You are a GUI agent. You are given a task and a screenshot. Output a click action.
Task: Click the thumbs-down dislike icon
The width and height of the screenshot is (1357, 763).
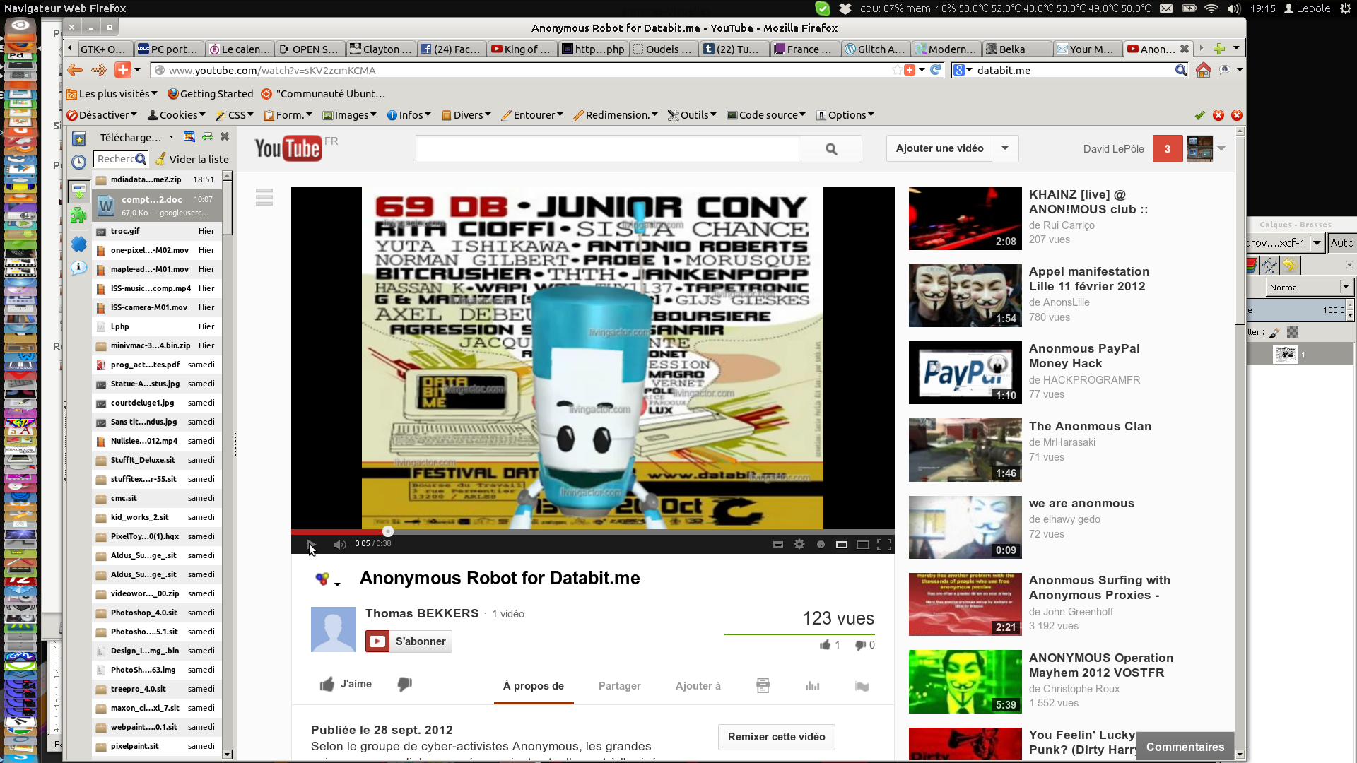(x=404, y=684)
